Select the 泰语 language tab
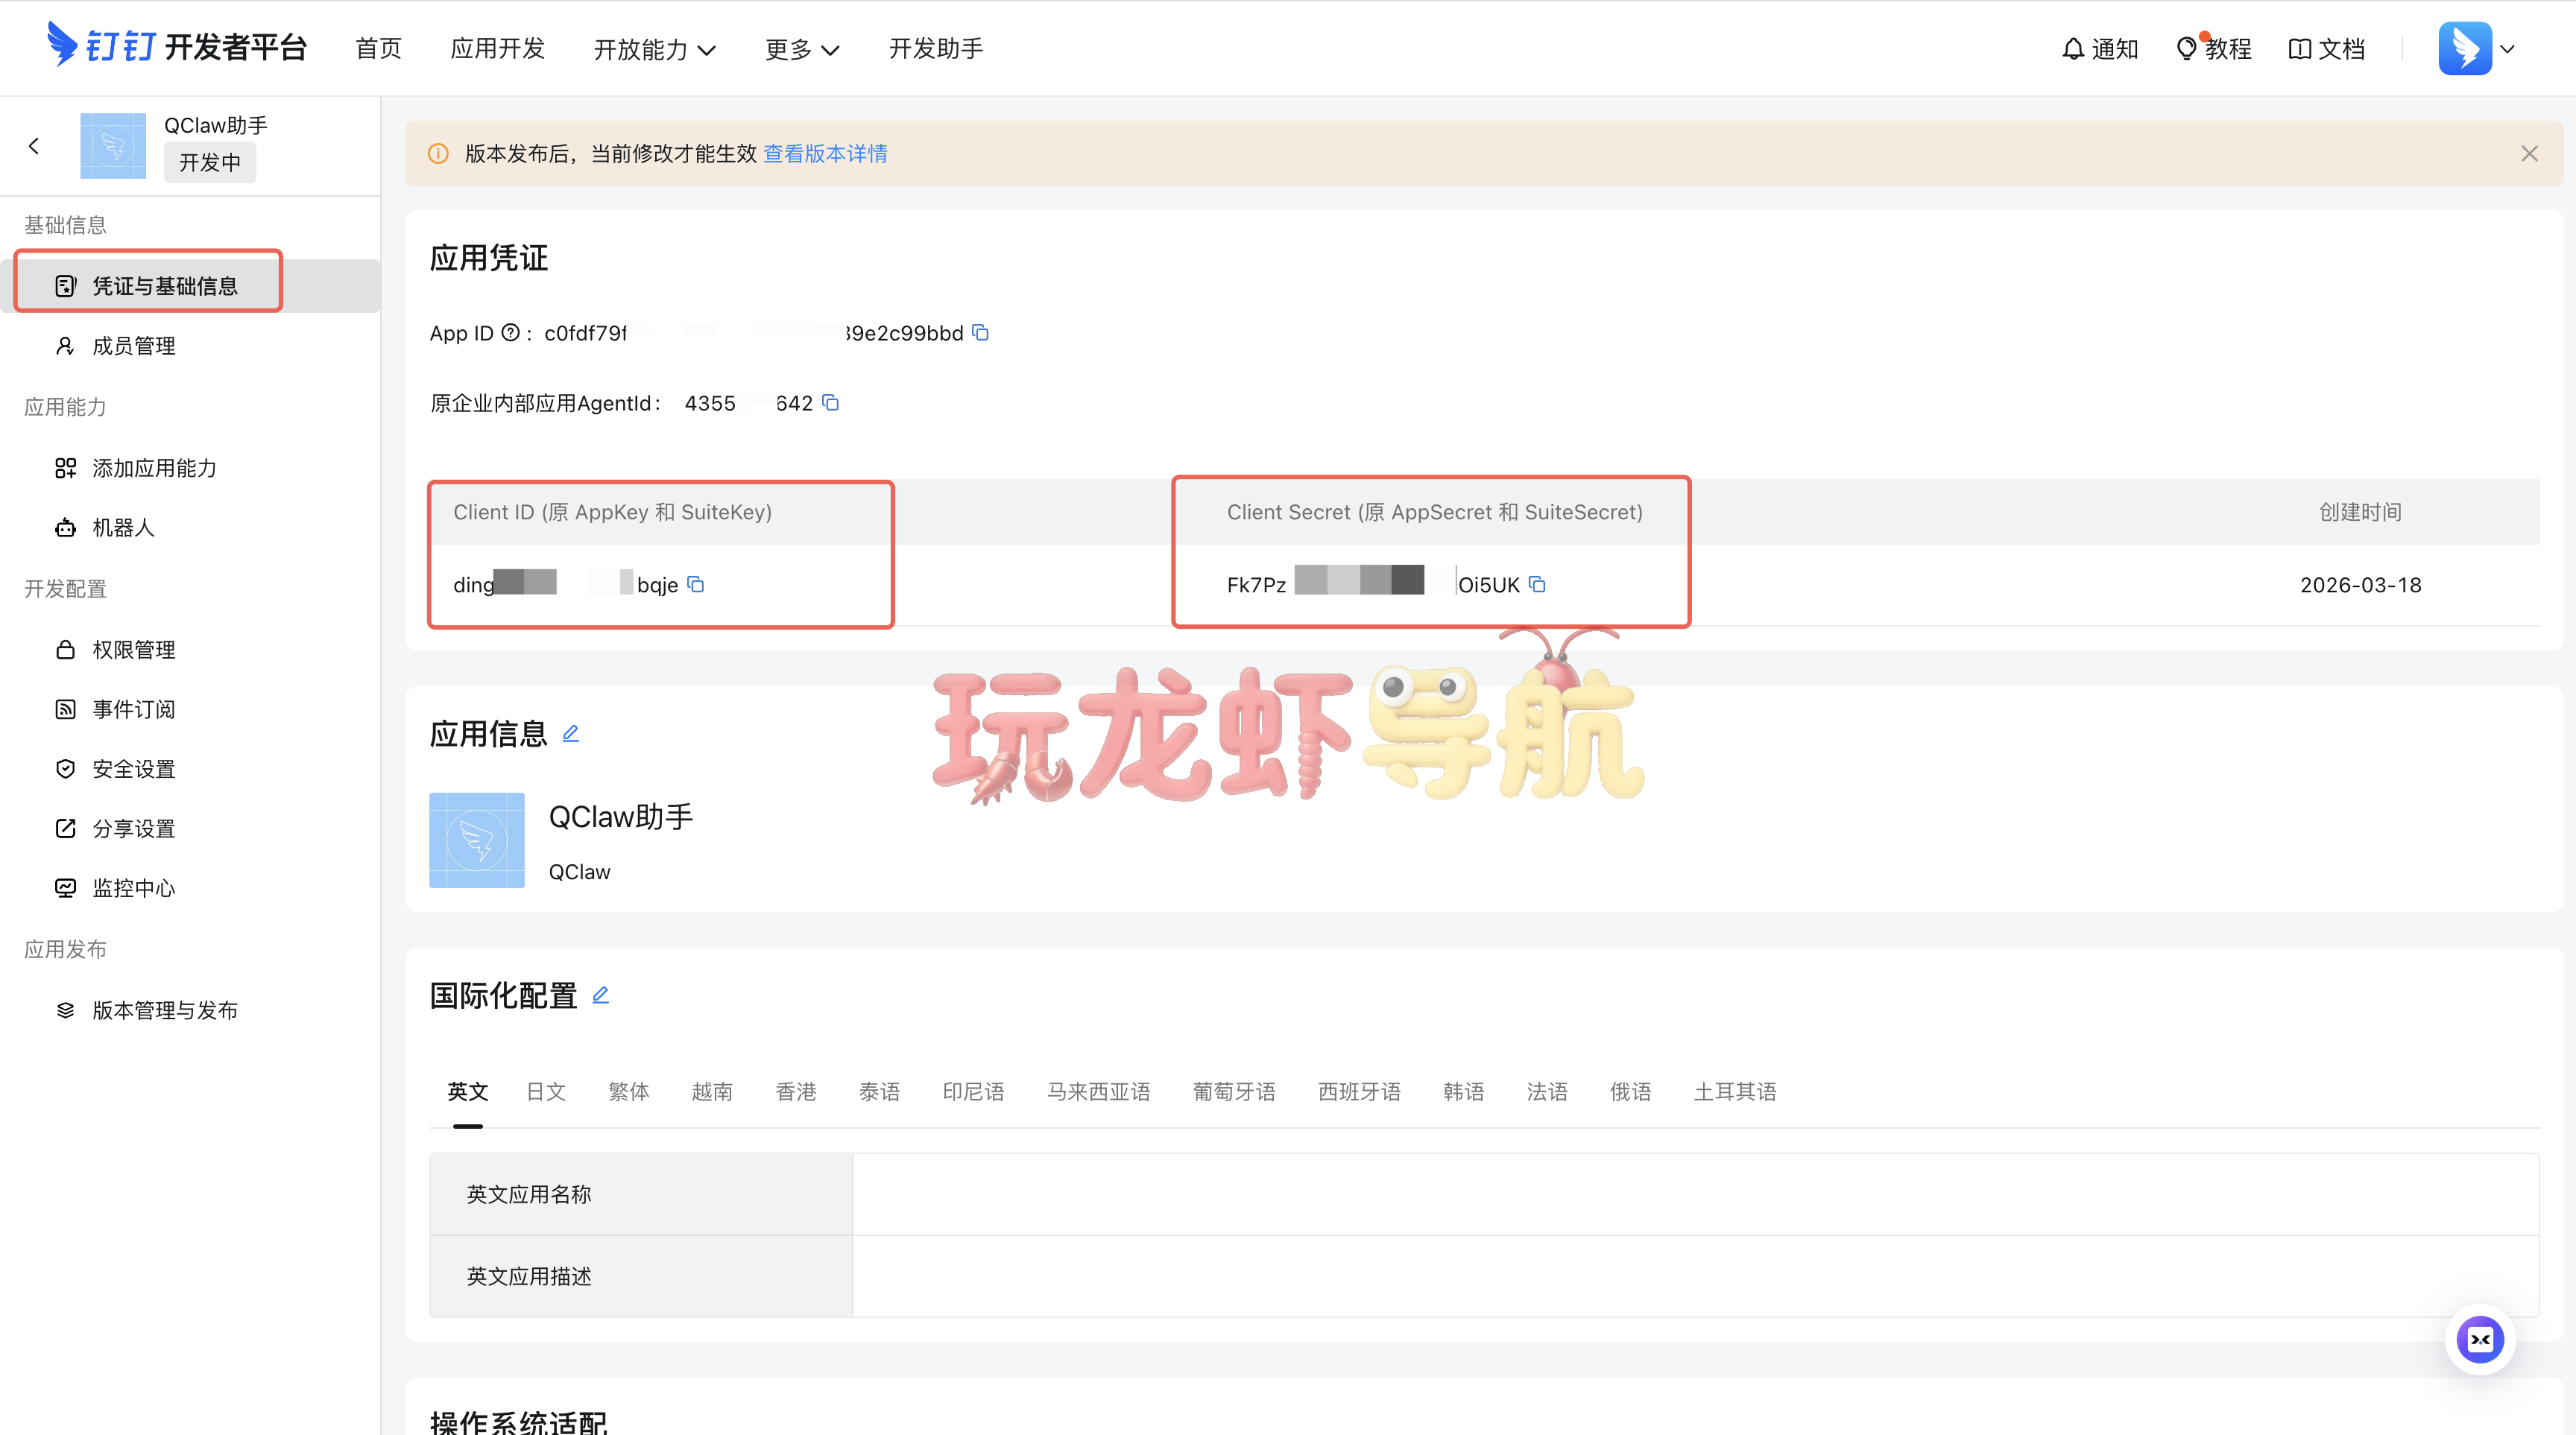Image resolution: width=2576 pixels, height=1435 pixels. 880,1092
